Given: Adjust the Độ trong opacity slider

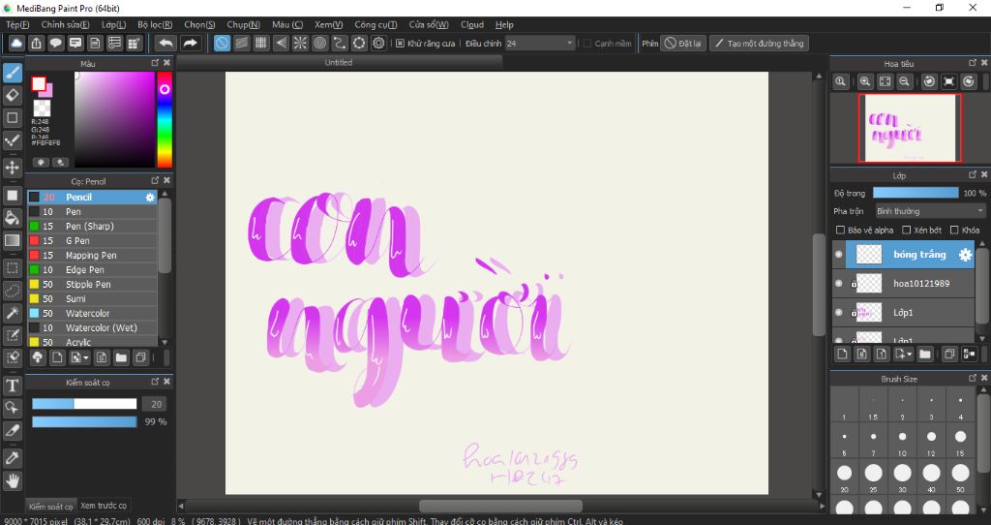Looking at the screenshot, I should tap(916, 193).
